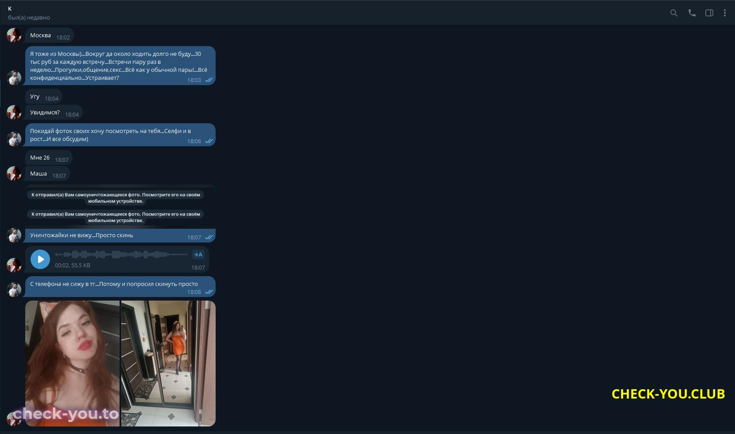Click read checkmarks on the 18:03 message
Screen dimensions: 735x434
tap(209, 80)
